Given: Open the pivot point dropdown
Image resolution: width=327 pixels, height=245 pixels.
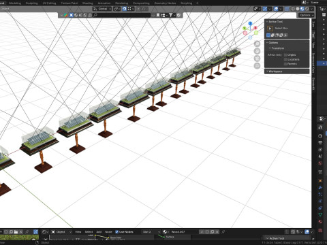Looking at the screenshot, I should (117, 9).
